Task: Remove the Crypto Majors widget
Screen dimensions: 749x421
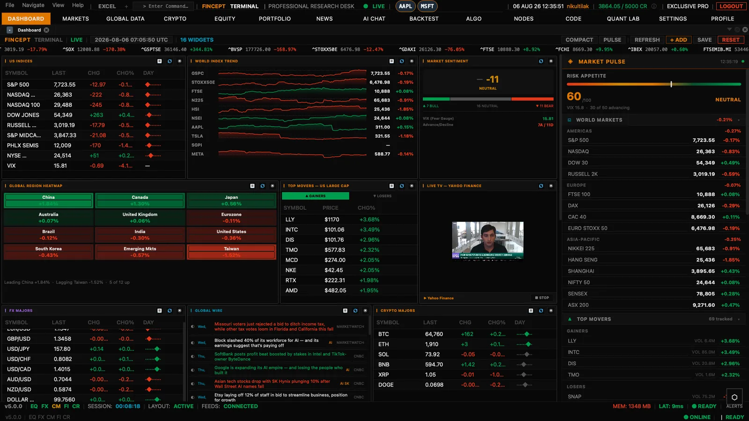Action: click(x=551, y=311)
